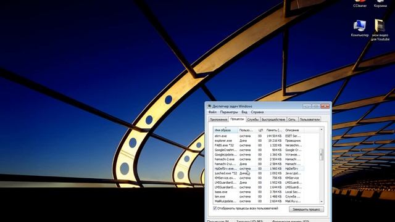Go to the Быстродействие tab
Viewport: 395px width, 222px height.
[x=273, y=120]
